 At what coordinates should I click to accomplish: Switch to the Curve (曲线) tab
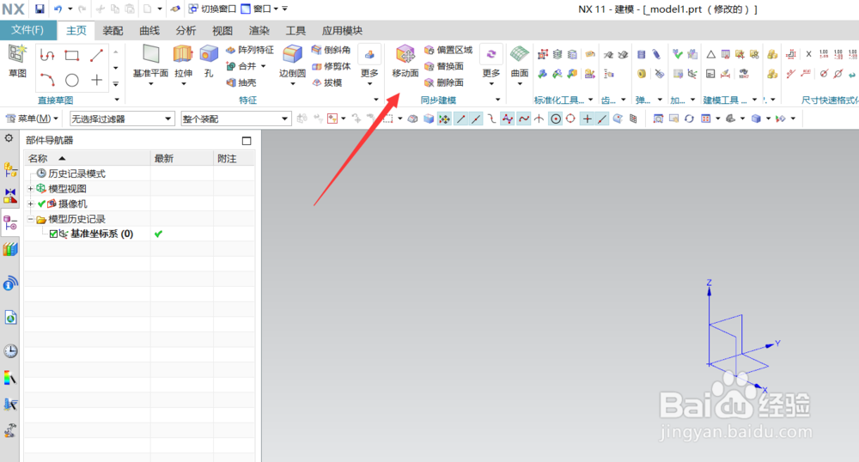[149, 31]
